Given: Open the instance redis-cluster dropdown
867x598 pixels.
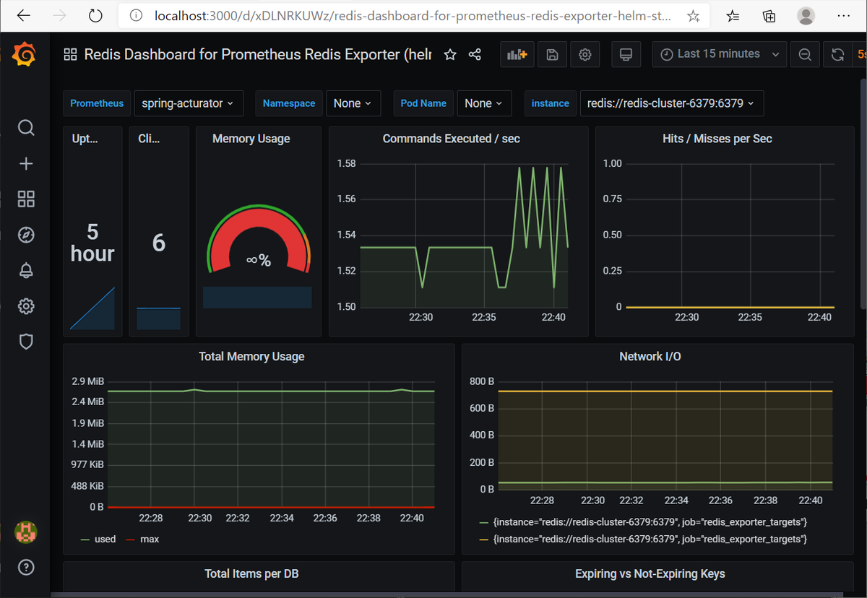Looking at the screenshot, I should click(x=671, y=103).
